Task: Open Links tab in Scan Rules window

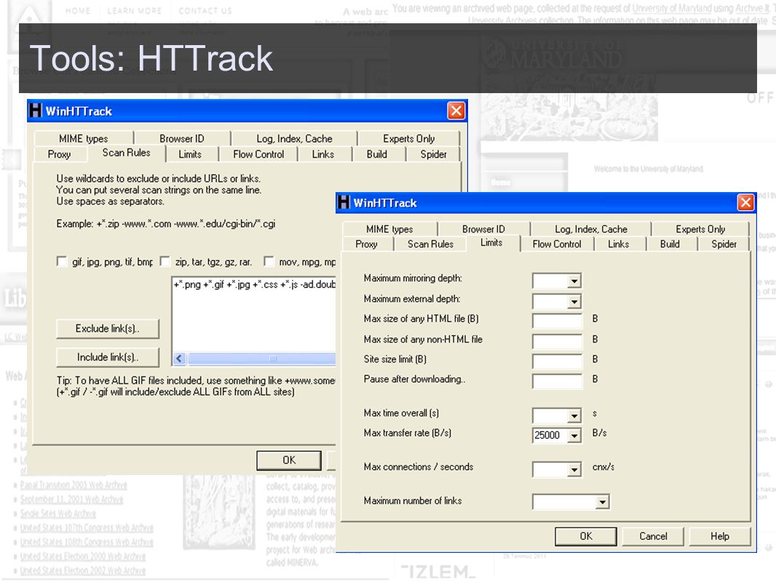Action: pos(323,154)
